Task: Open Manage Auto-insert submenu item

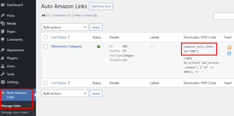Action: (15, 112)
